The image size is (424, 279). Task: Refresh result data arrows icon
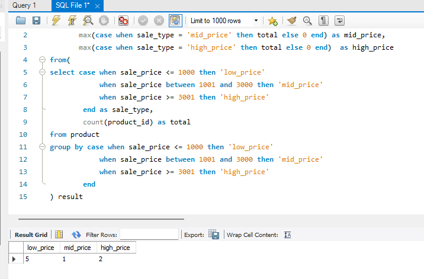click(x=76, y=235)
